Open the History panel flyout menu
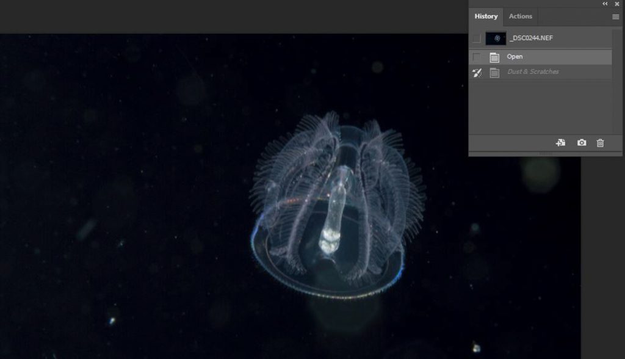625x359 pixels. coord(615,16)
